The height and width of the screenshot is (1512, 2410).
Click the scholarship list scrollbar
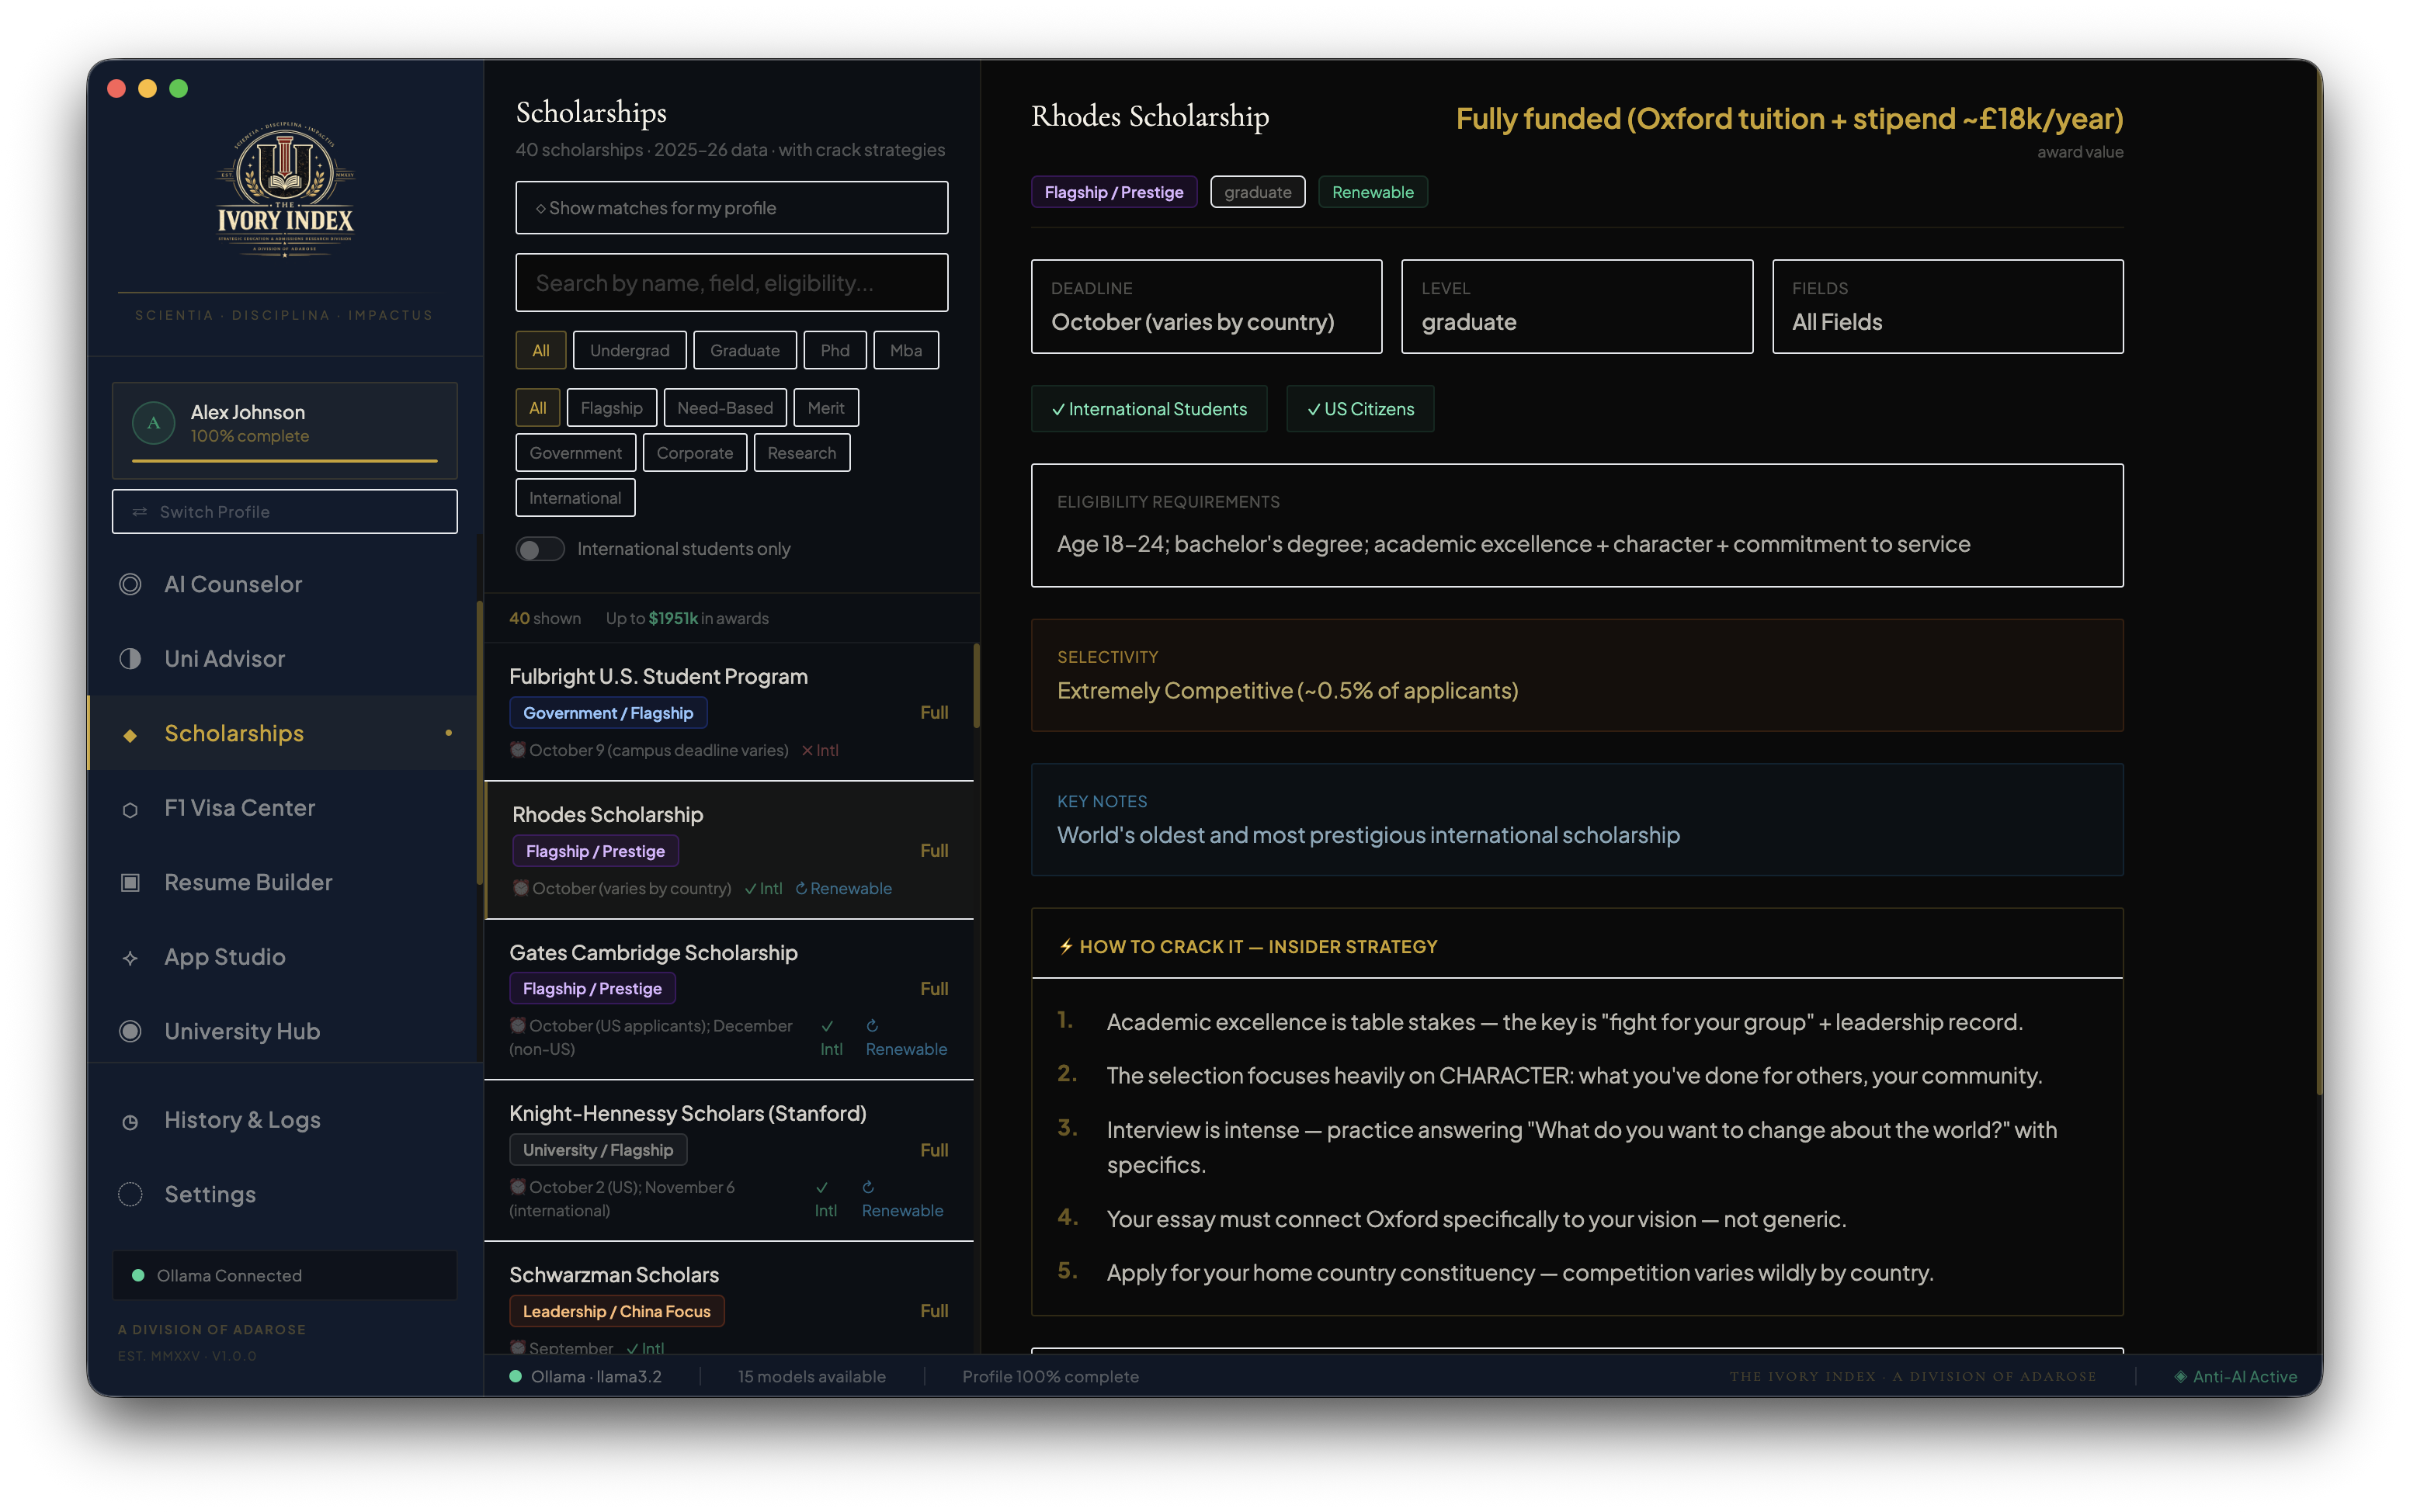976,686
